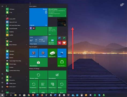
Task: Open the Personalization settings tile
Action: [x=57, y=75]
